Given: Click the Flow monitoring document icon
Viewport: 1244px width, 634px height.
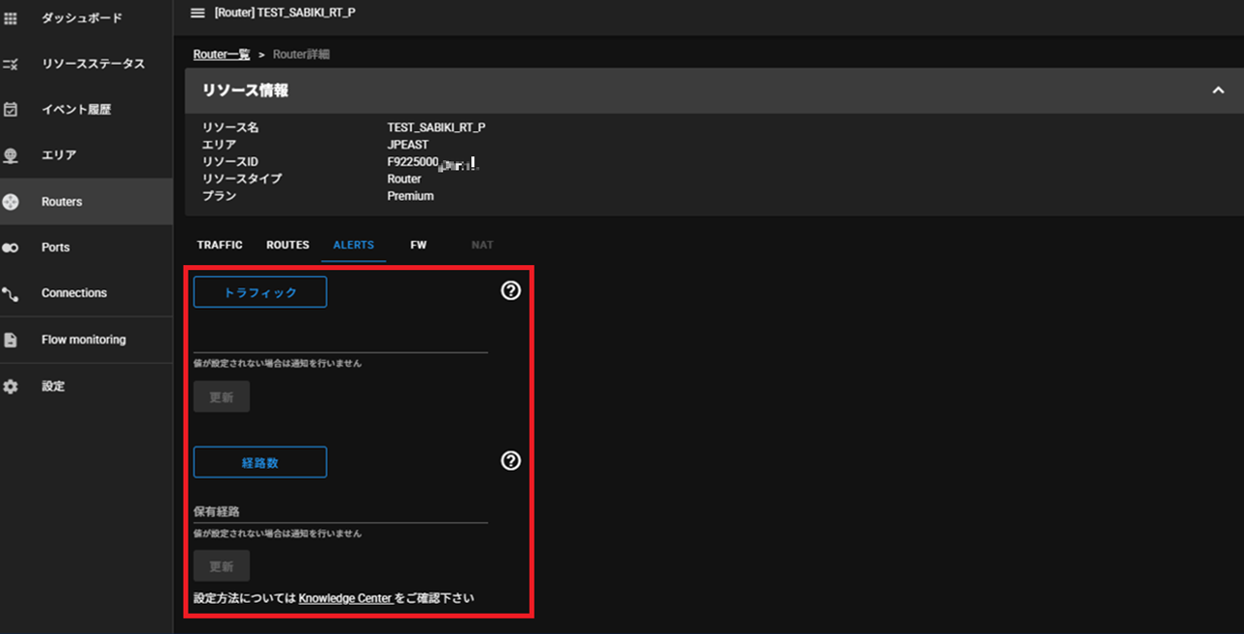Looking at the screenshot, I should pyautogui.click(x=11, y=340).
